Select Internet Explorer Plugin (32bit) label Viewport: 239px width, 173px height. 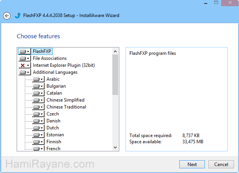click(64, 65)
